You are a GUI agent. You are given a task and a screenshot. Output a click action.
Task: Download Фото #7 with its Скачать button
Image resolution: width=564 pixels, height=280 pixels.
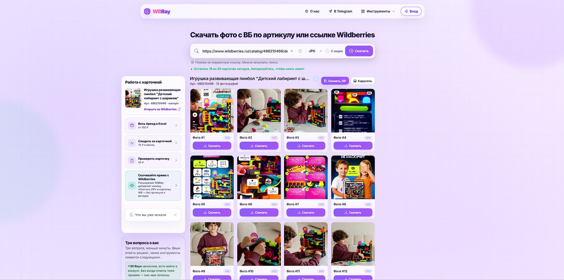tap(306, 212)
